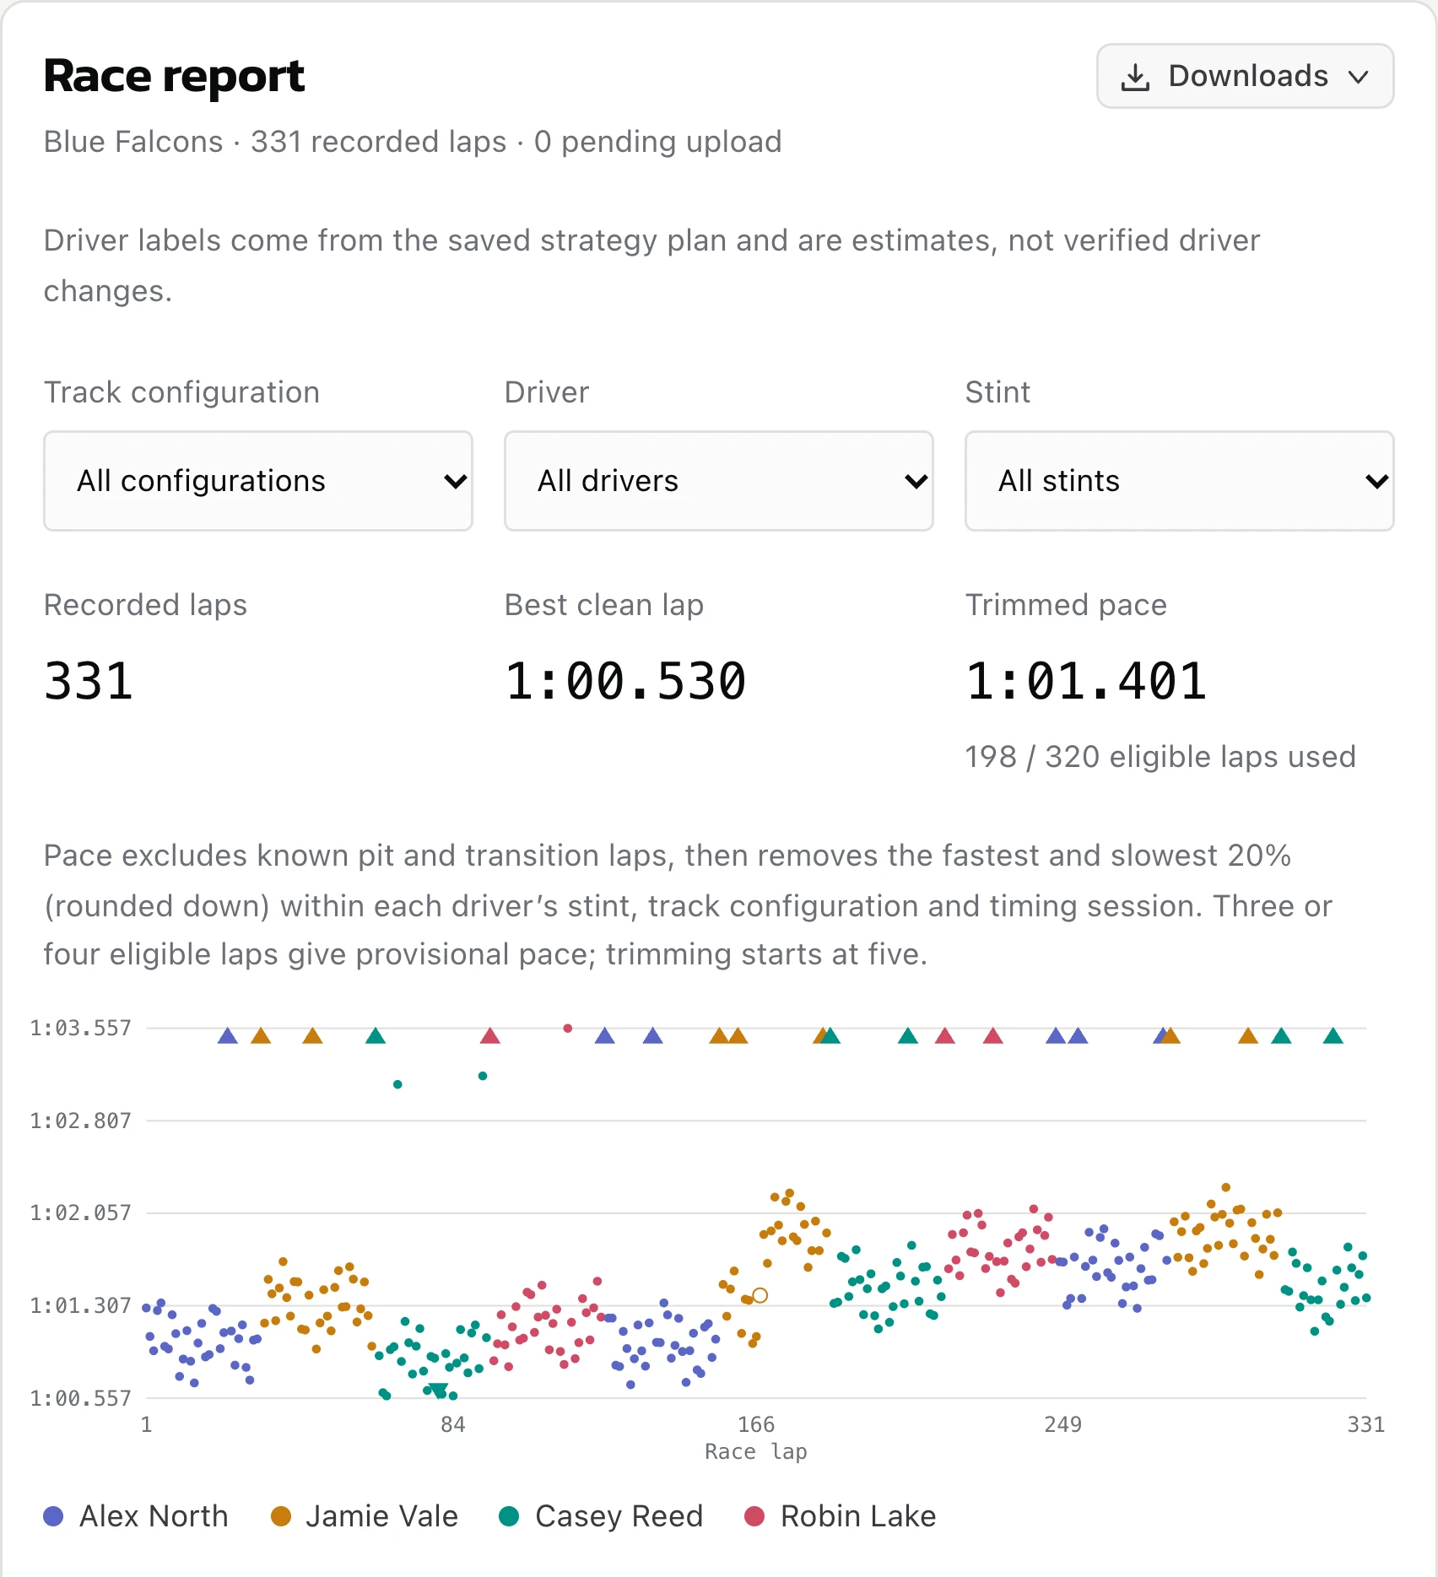
Task: Click the Race report heading
Action: pos(174,76)
